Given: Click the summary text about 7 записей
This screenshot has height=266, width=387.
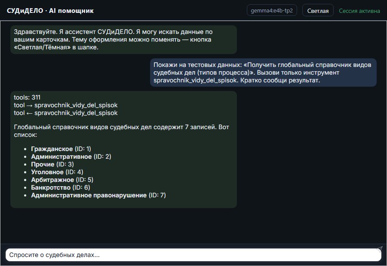Looking at the screenshot, I should tap(121, 131).
